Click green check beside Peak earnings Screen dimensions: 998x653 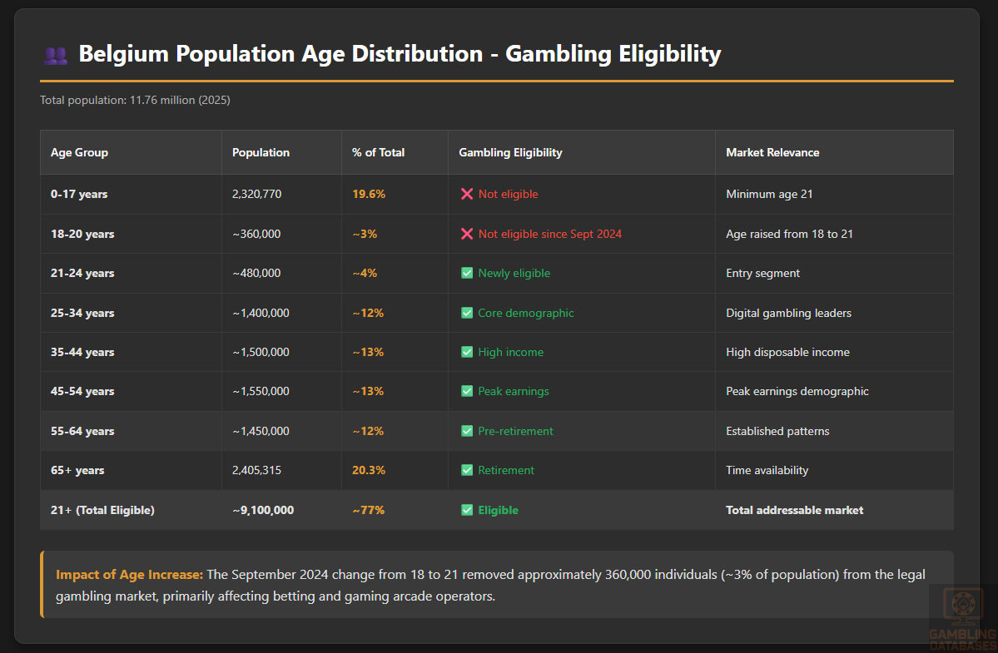[x=467, y=391]
